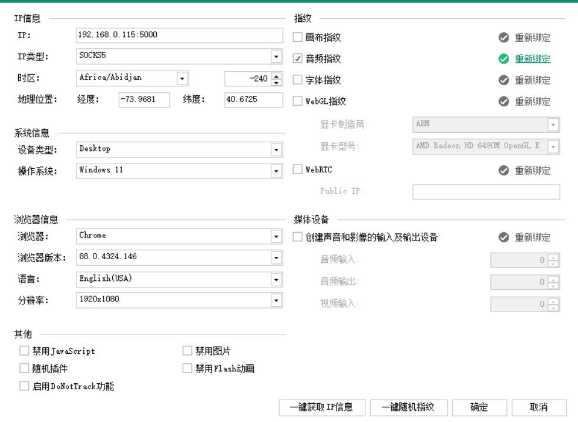Check the 禁用JavaScript option
Image resolution: width=578 pixels, height=422 pixels.
point(24,350)
